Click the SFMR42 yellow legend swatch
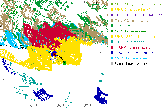The height and width of the screenshot is (108, 162). 112,10
